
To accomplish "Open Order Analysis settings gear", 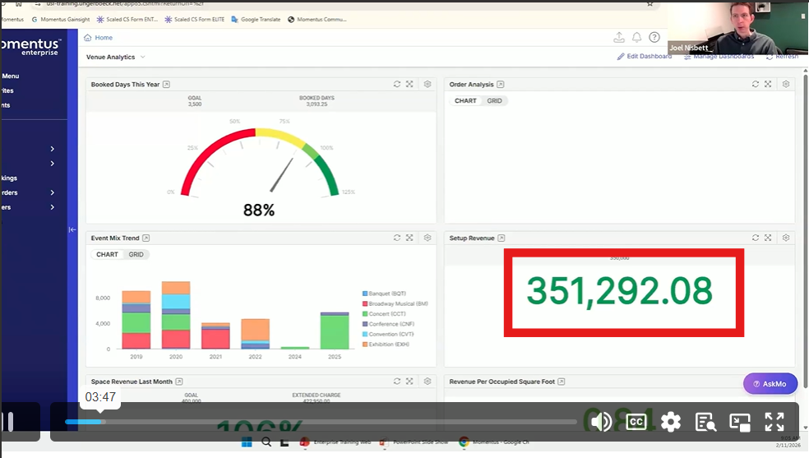I will pos(786,84).
